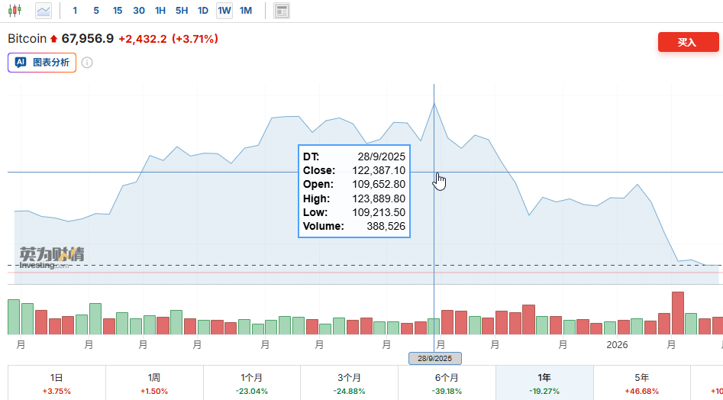The image size is (723, 400).
Task: Choose the 5H interval
Action: pyautogui.click(x=182, y=10)
